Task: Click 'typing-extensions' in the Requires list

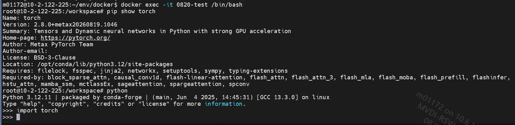Action: click(258, 71)
